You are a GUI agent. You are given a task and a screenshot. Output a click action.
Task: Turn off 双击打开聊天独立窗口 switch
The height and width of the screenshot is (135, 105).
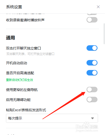(92, 48)
